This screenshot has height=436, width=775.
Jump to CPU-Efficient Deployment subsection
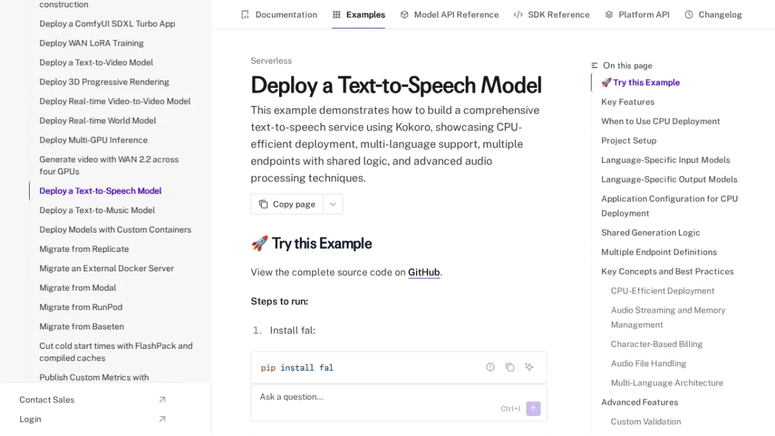click(663, 291)
